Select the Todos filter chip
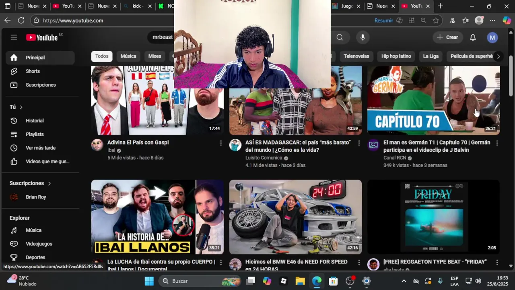515x290 pixels. click(102, 56)
